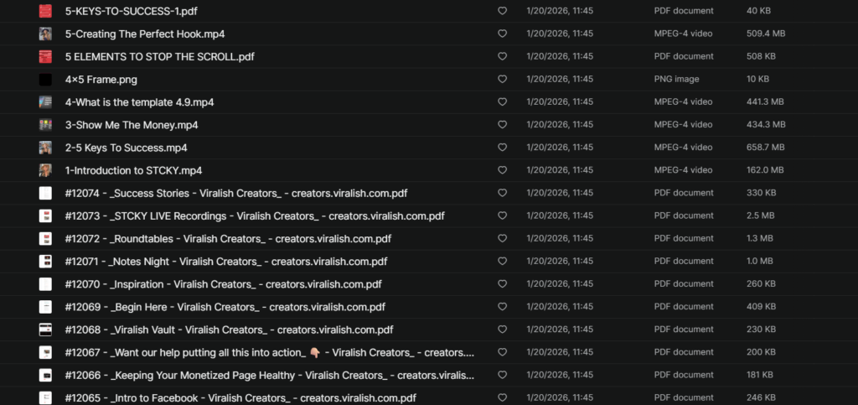This screenshot has width=858, height=405.
Task: Select file name 4-What is the template 4.9.mp4
Action: pyautogui.click(x=140, y=102)
